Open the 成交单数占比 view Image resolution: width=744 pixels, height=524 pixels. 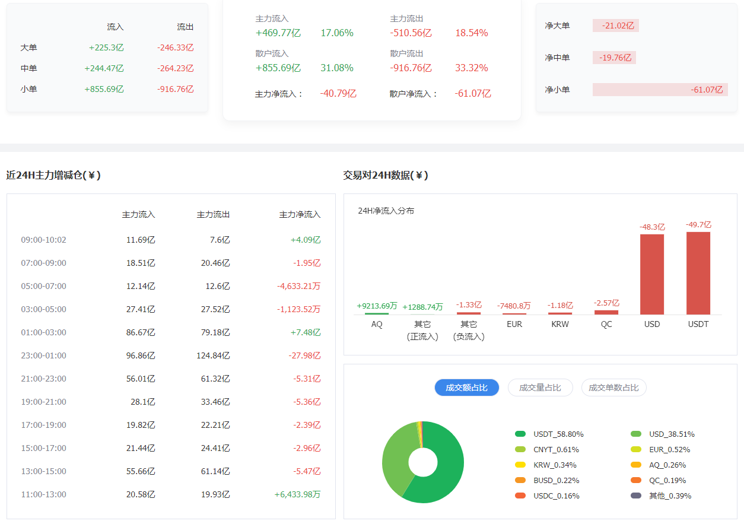pos(613,388)
